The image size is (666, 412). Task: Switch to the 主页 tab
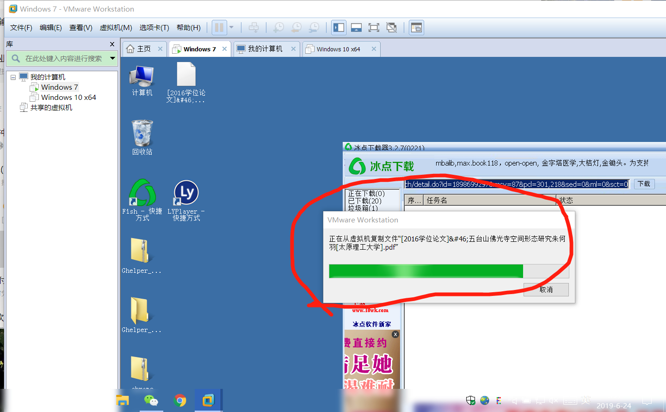coord(144,49)
